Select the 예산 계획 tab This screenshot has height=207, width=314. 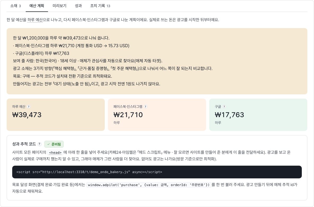tap(37, 6)
